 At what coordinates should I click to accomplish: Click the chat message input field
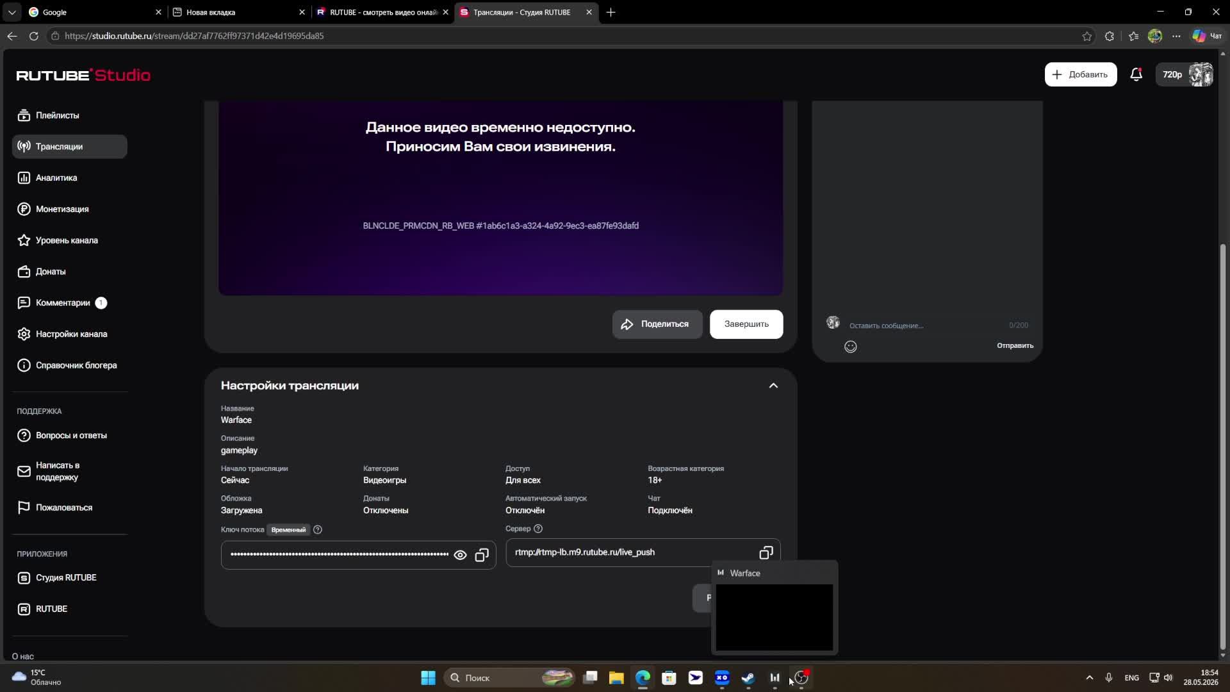pyautogui.click(x=925, y=325)
